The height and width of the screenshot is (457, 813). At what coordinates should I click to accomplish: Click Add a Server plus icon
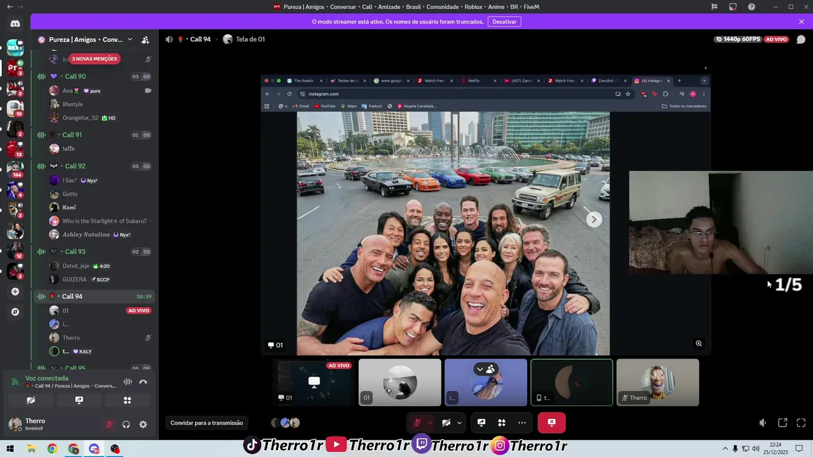15,291
